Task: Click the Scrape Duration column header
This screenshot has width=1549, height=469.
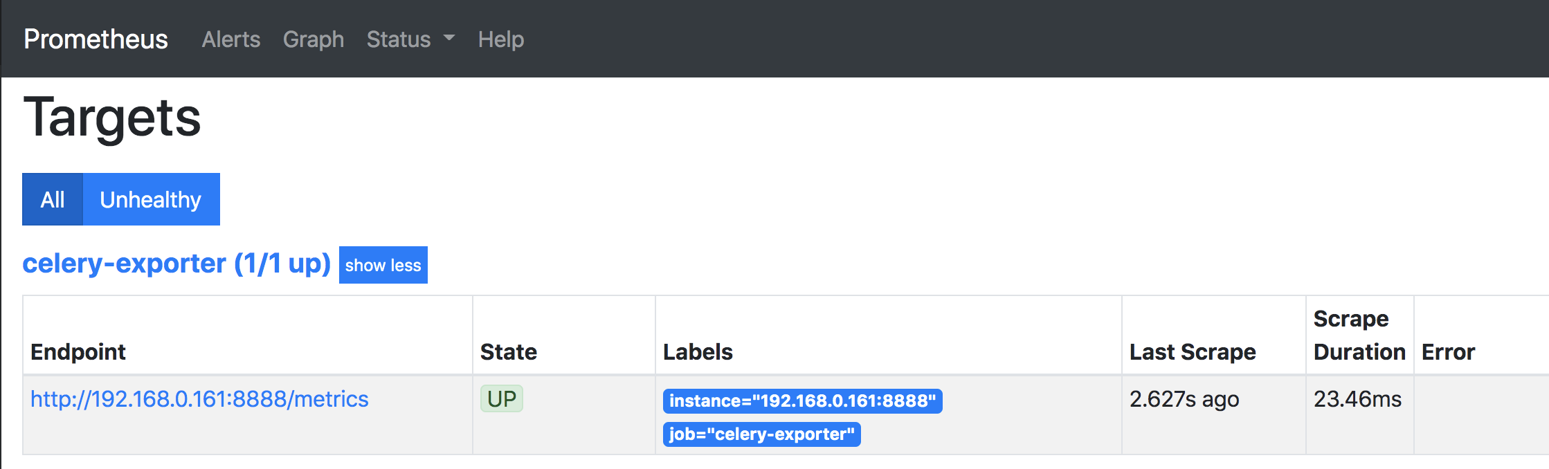Action: click(1359, 335)
